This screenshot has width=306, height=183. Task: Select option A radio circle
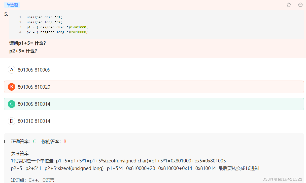(12, 70)
